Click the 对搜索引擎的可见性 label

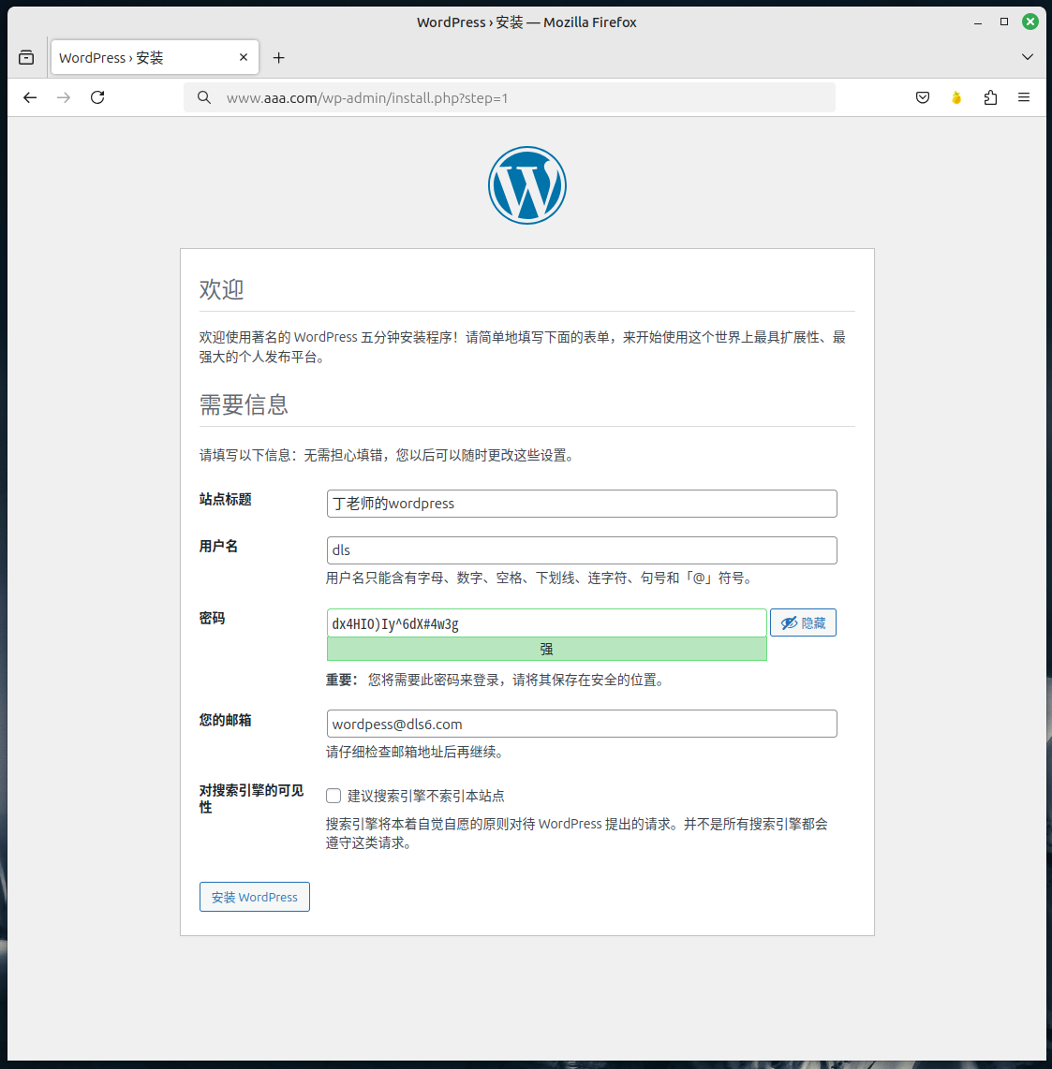[x=251, y=798]
